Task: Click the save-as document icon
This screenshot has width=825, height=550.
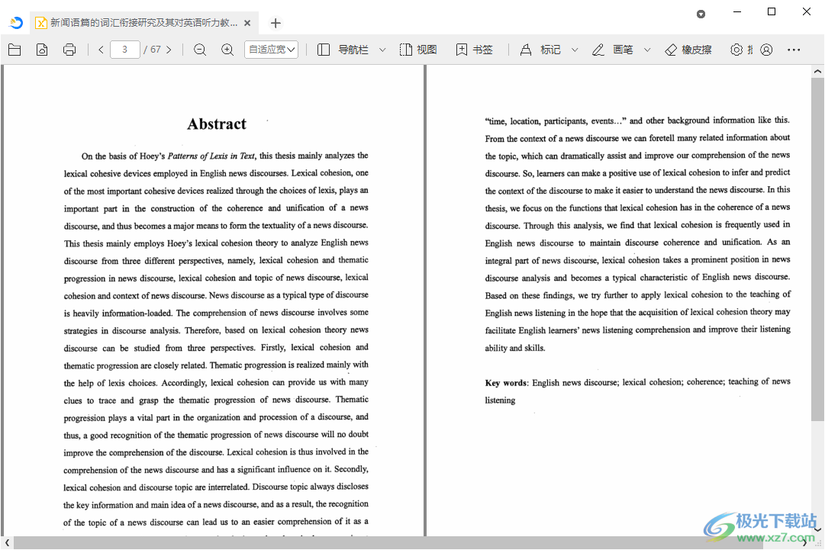Action: coord(42,50)
